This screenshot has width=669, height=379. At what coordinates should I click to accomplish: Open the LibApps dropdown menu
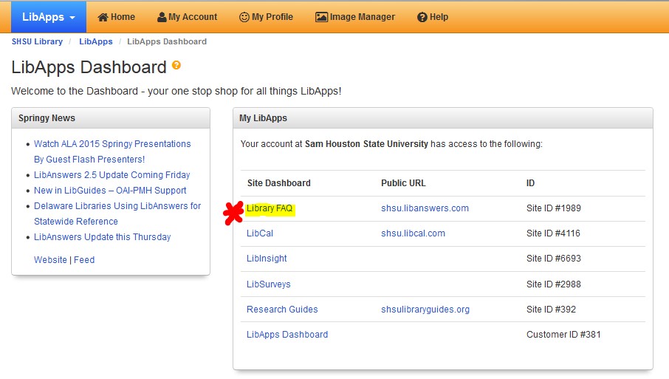(49, 17)
